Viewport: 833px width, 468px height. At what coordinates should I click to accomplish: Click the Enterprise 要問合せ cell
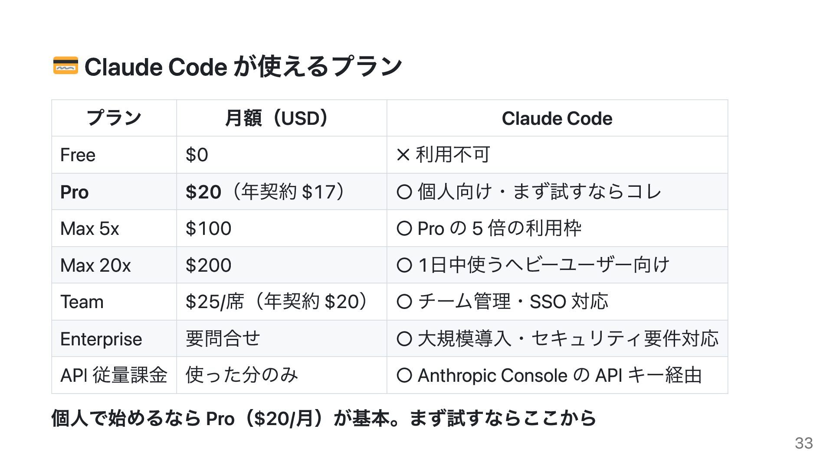pyautogui.click(x=282, y=339)
